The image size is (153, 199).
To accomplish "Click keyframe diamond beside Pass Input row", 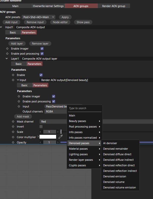I will [x=19, y=106].
